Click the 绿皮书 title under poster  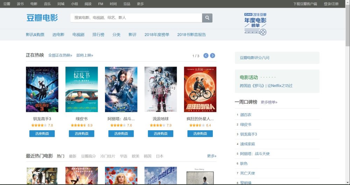(82, 119)
